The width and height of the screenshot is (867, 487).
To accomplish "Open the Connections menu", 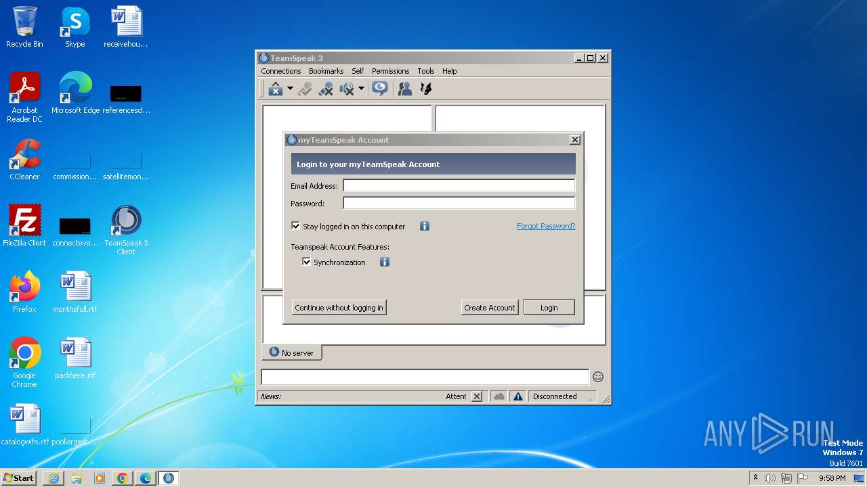I will pyautogui.click(x=280, y=71).
